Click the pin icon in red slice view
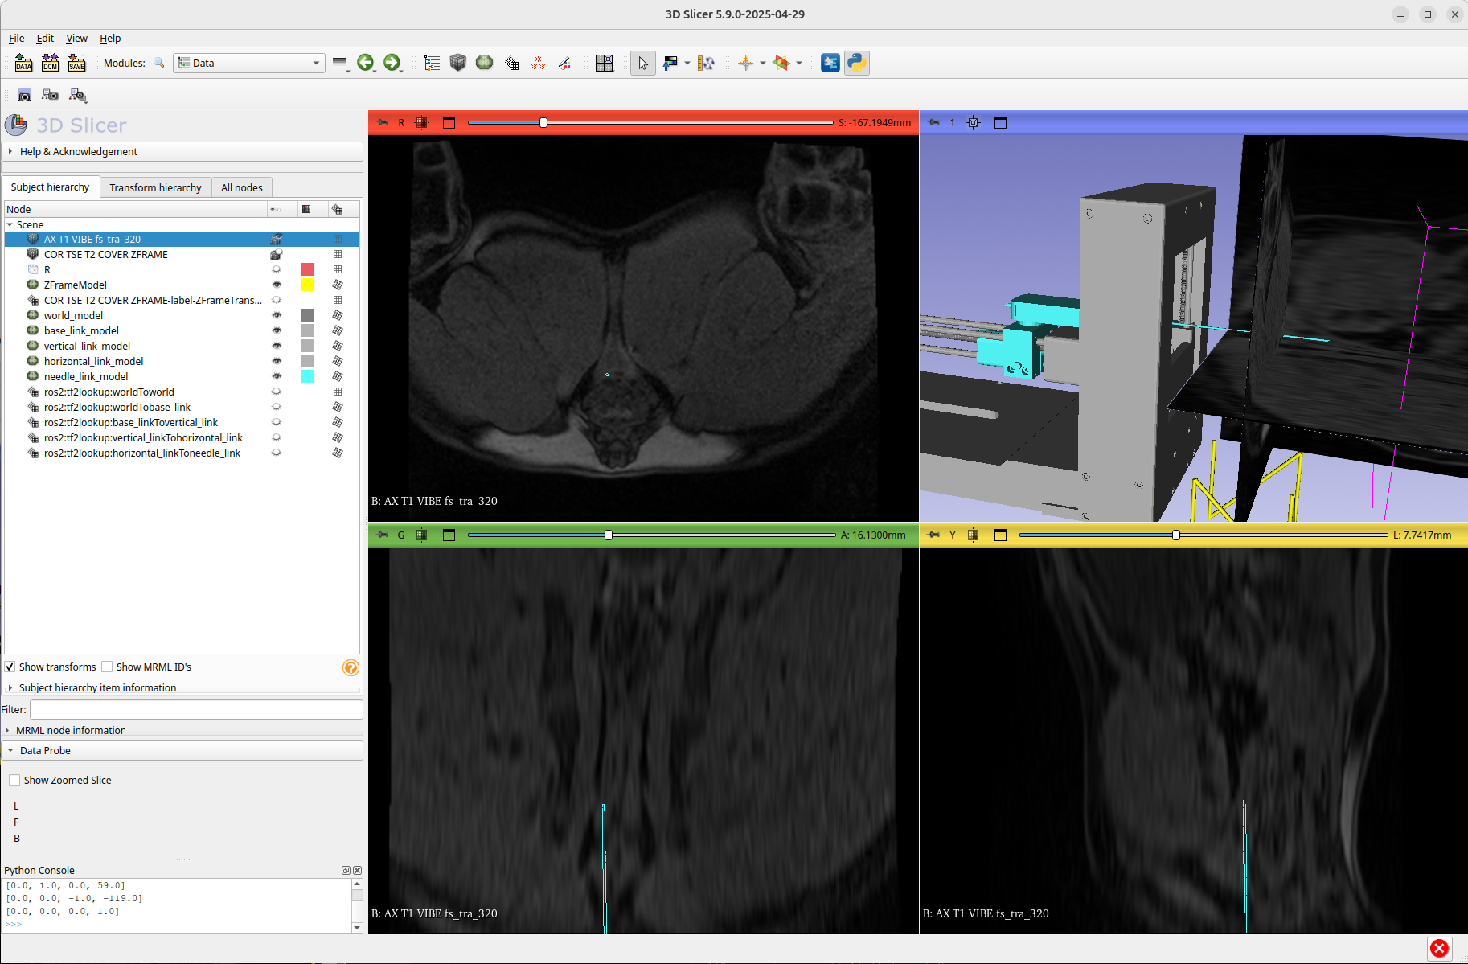This screenshot has height=964, width=1468. [383, 123]
